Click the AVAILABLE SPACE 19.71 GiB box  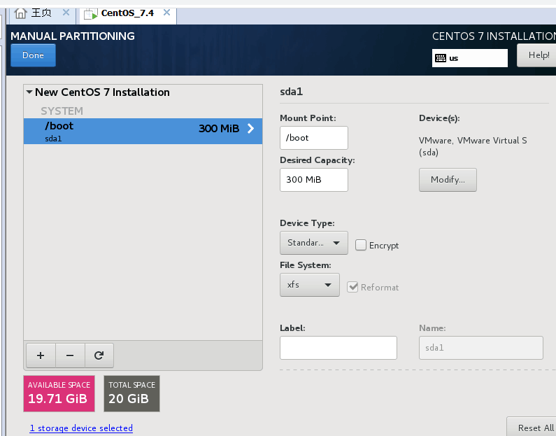59,394
